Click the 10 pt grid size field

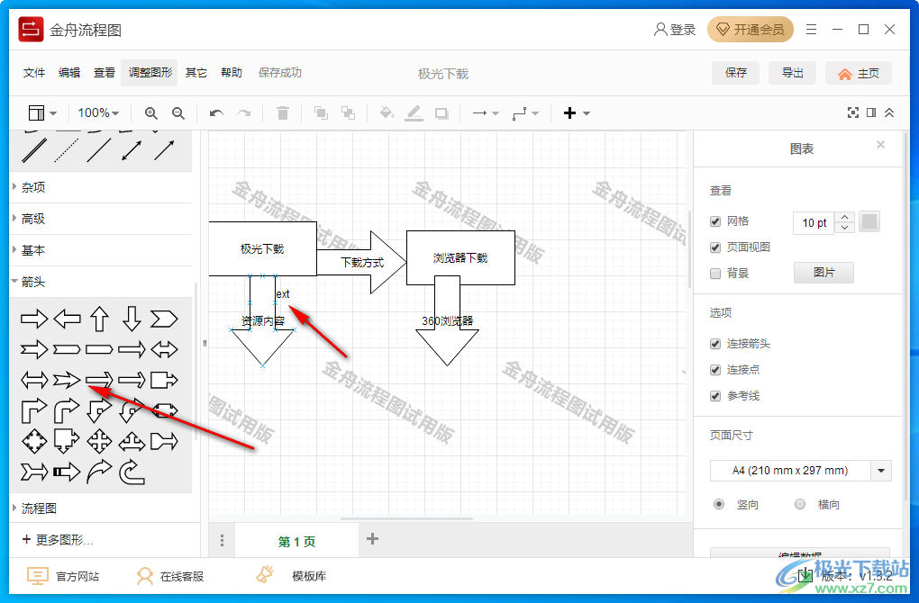click(x=814, y=223)
